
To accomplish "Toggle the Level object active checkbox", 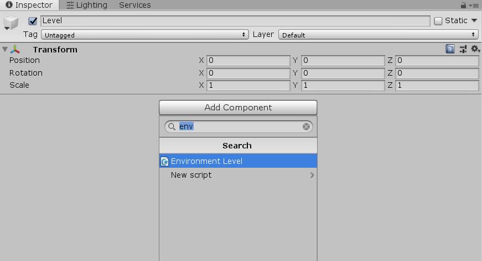I will click(33, 21).
